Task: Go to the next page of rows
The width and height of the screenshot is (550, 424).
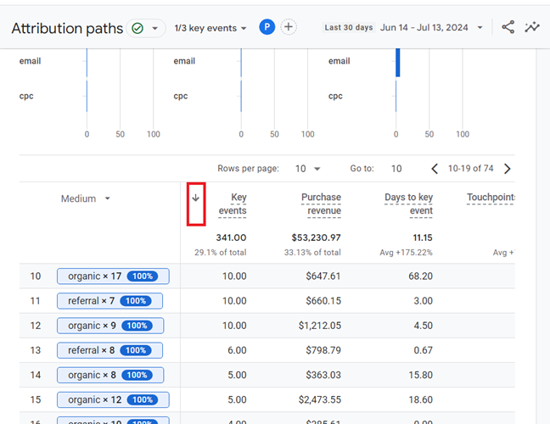Action: [x=508, y=169]
